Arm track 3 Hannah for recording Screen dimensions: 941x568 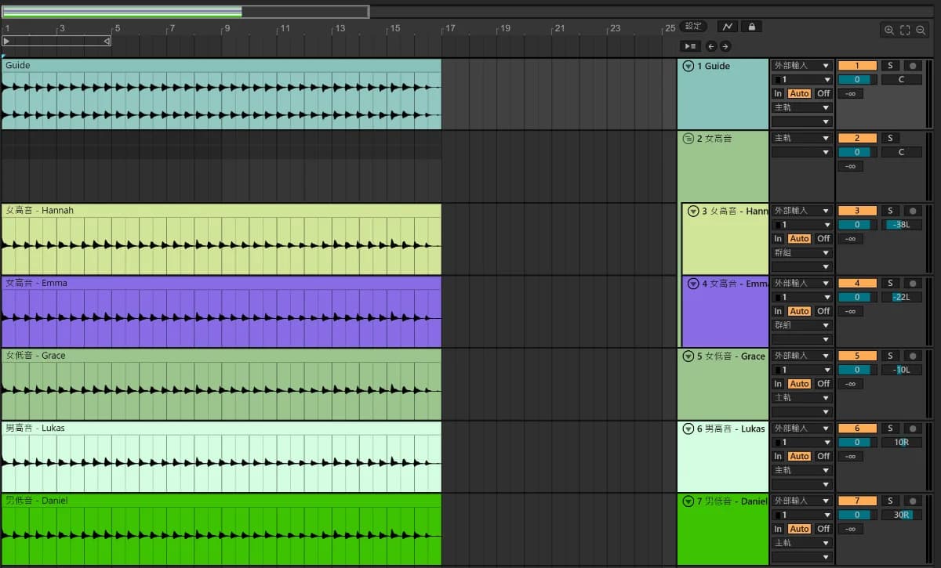click(x=913, y=211)
